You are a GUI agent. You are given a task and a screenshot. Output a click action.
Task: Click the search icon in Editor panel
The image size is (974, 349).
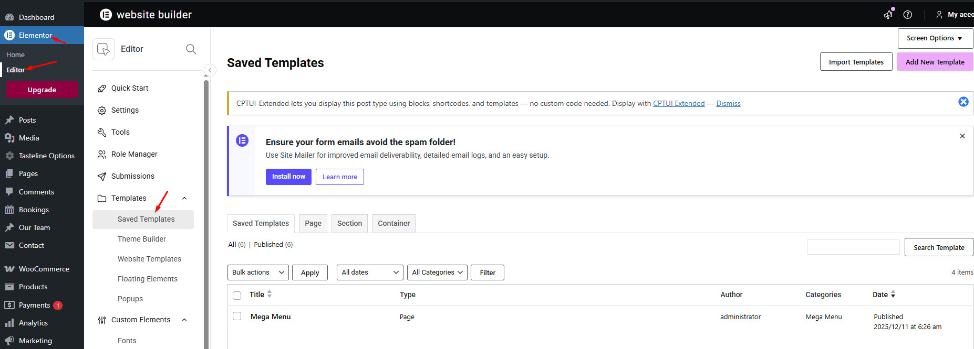(191, 49)
